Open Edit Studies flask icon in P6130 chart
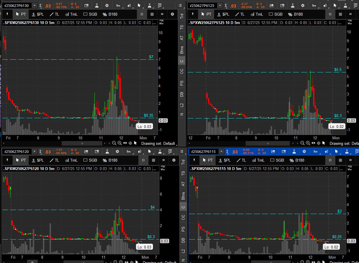 coord(97,6)
